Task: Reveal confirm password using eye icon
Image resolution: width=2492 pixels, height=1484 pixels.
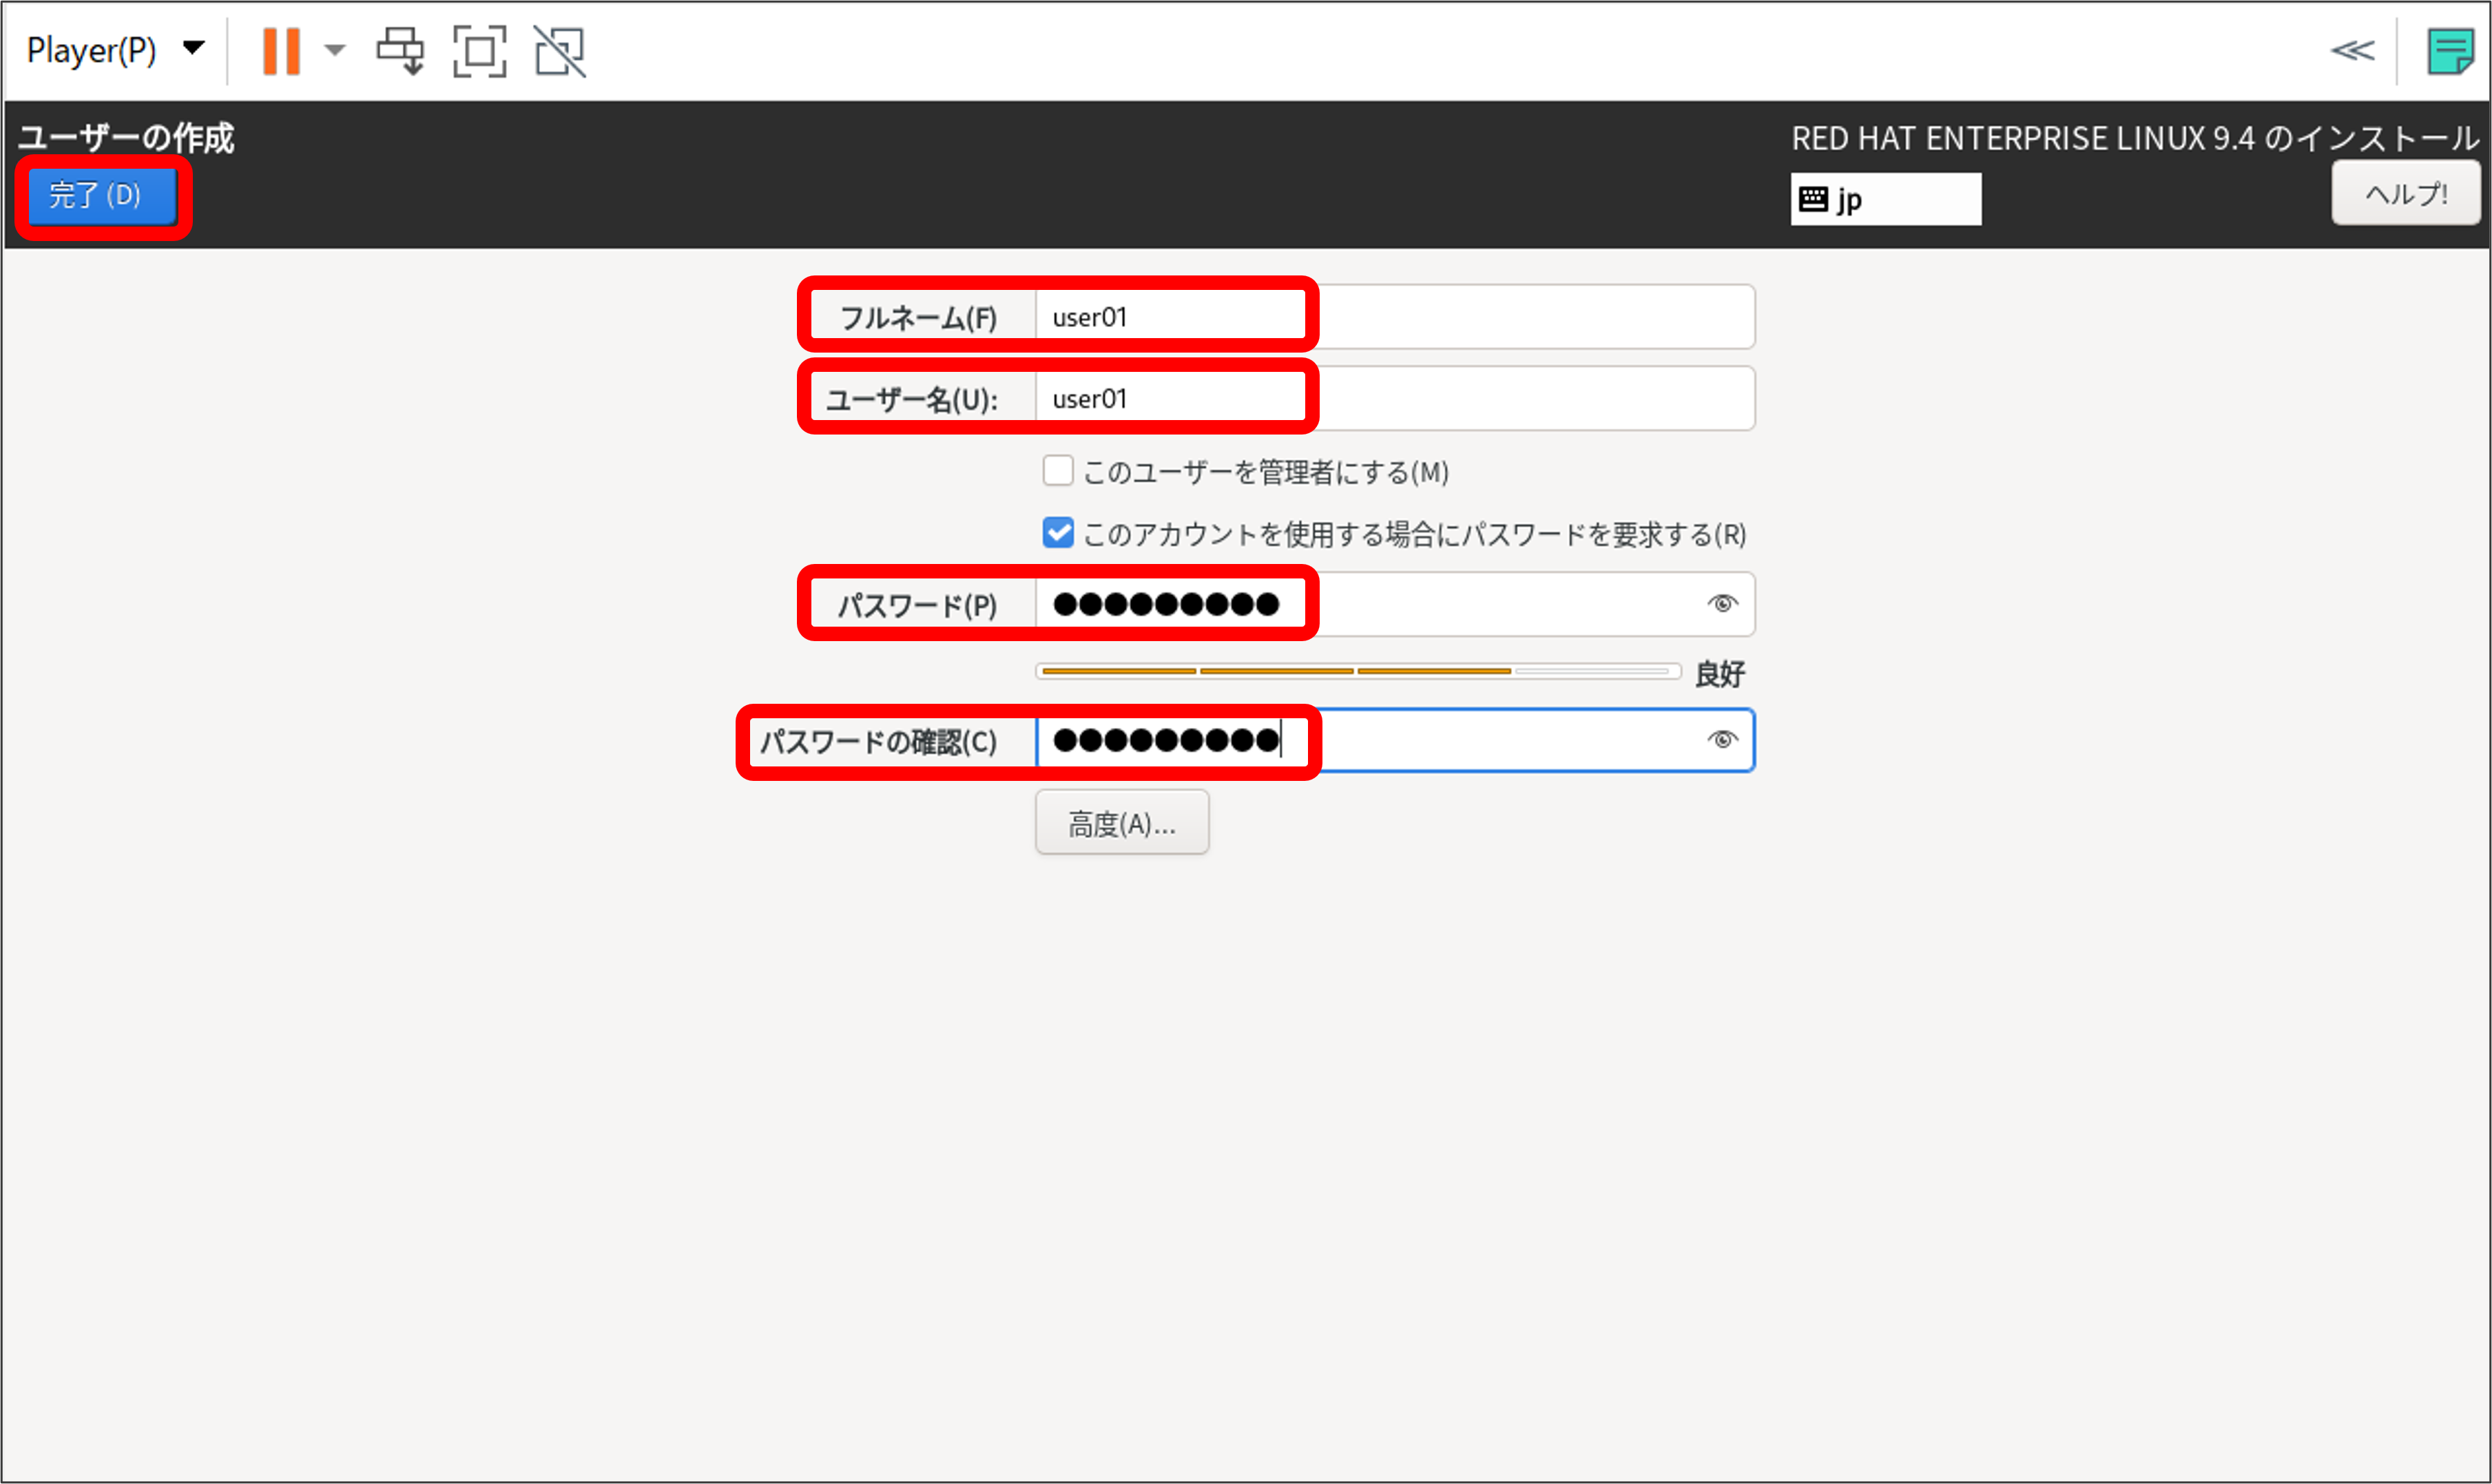Action: point(1721,740)
